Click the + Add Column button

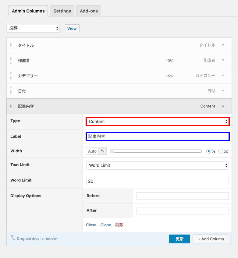[x=211, y=239]
